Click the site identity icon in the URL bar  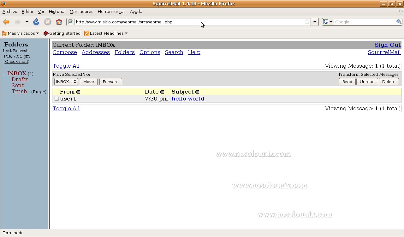coord(71,22)
